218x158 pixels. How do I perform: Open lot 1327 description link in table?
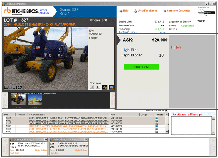point(69,118)
